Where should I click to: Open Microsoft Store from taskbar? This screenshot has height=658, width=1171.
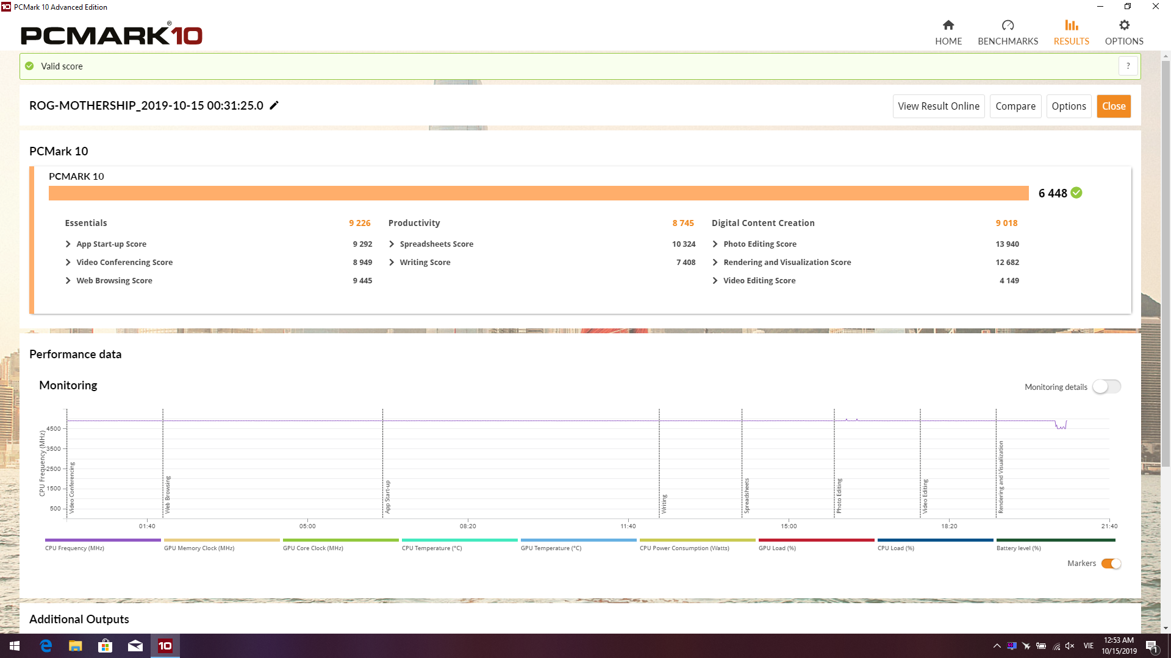(x=105, y=646)
